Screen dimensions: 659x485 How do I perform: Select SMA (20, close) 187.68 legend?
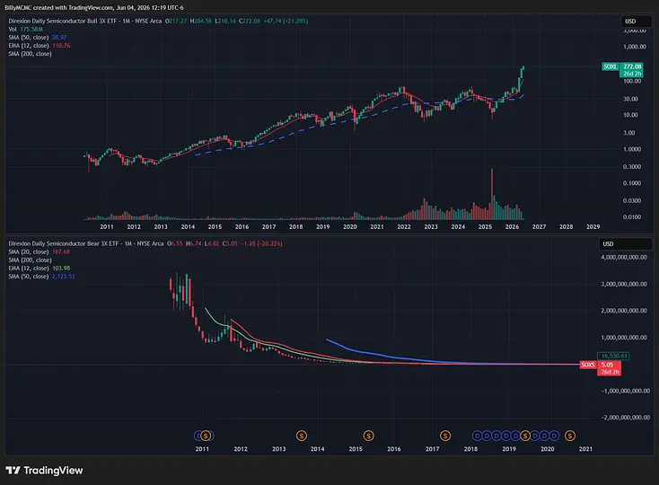[x=40, y=251]
